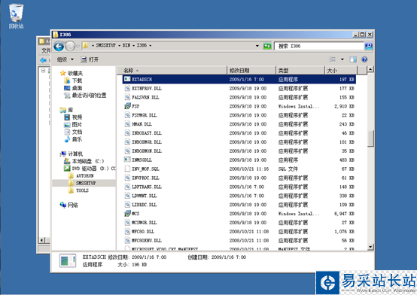417x295 pixels.
Task: Click the DVD drive (D:) icon
Action: coord(67,168)
